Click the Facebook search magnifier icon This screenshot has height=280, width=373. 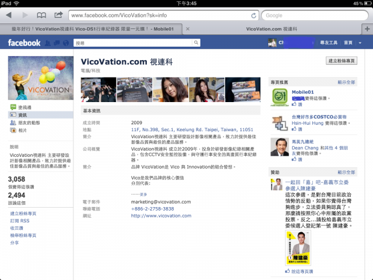click(x=196, y=43)
